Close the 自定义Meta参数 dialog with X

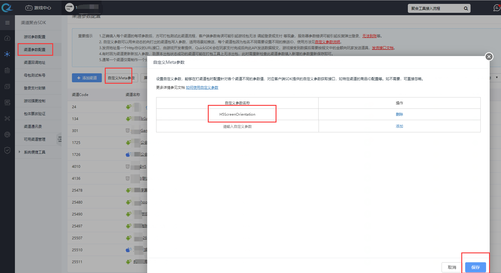(489, 57)
